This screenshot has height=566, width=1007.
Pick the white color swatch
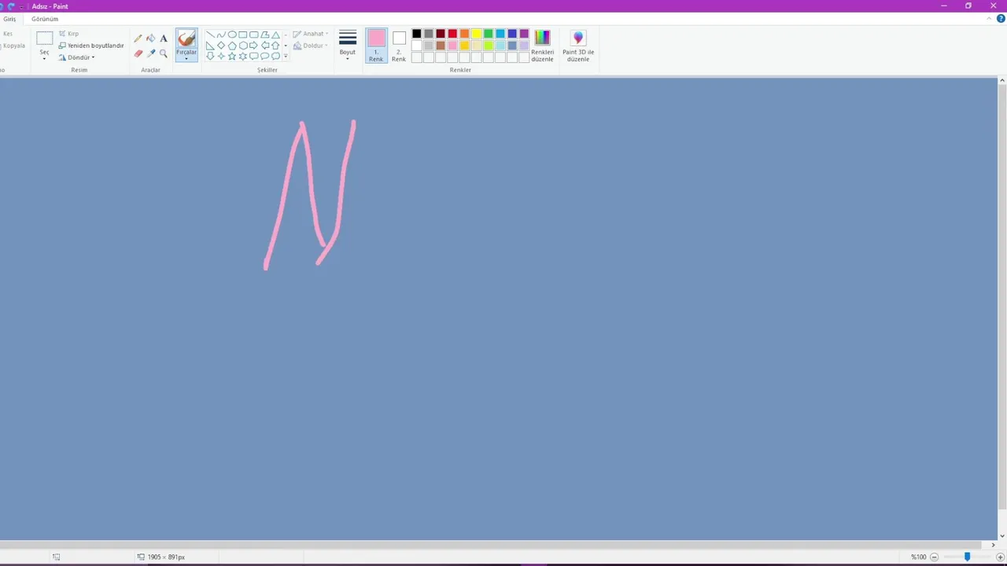click(x=416, y=45)
